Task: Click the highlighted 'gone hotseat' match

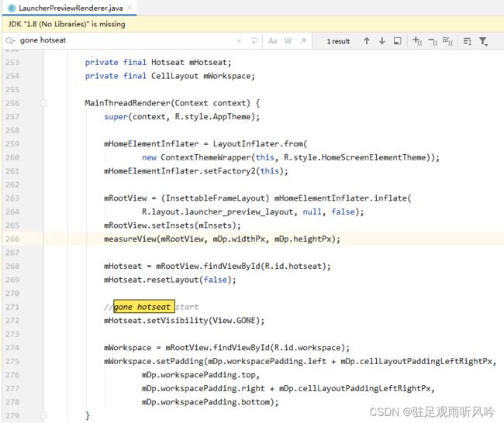Action: pyautogui.click(x=144, y=307)
